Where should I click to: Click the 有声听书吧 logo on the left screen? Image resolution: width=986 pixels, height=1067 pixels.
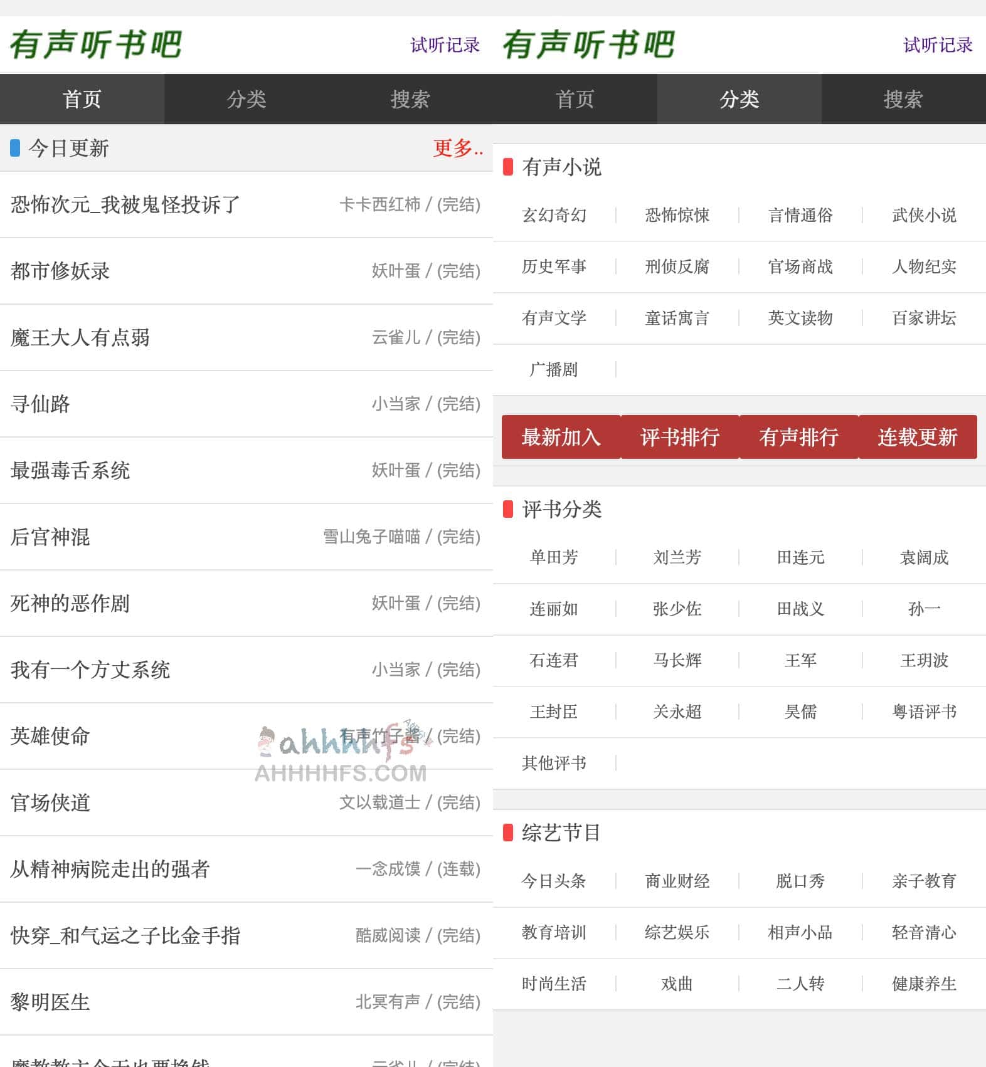click(x=96, y=45)
